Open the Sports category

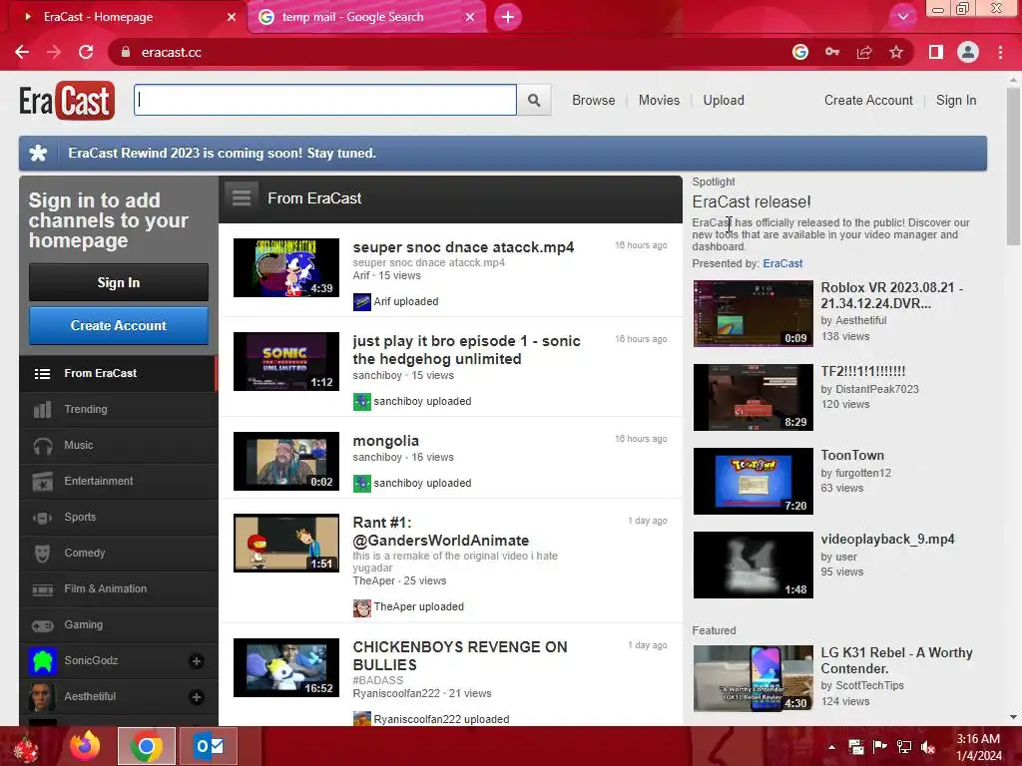[80, 517]
